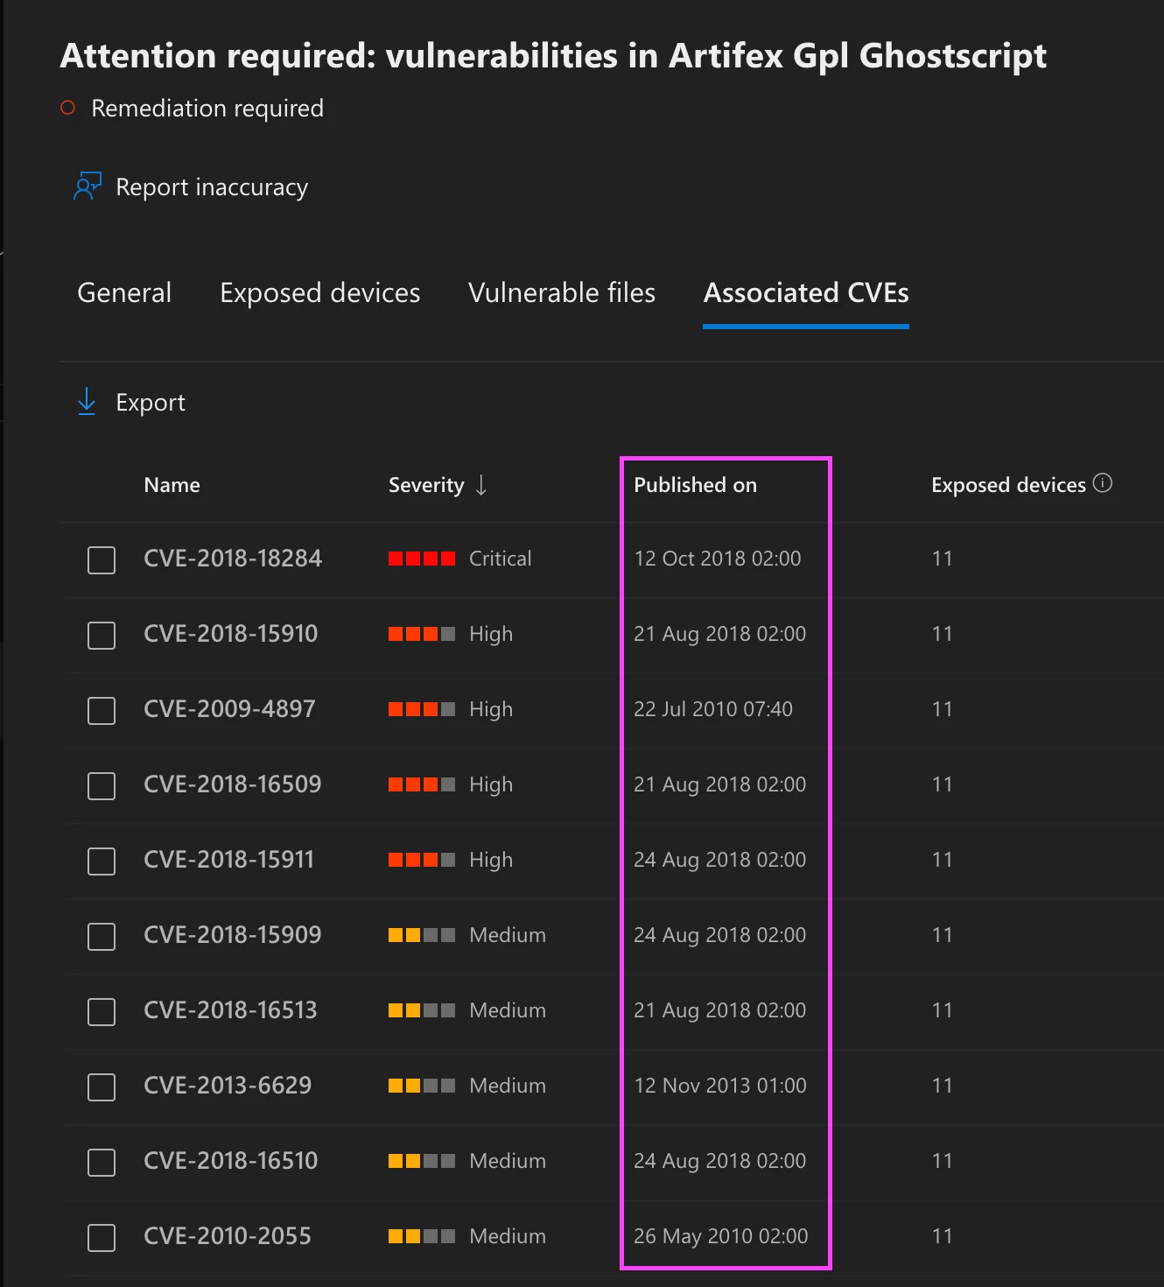Click the Remediation required status circle
Image resolution: width=1164 pixels, height=1287 pixels.
(68, 108)
